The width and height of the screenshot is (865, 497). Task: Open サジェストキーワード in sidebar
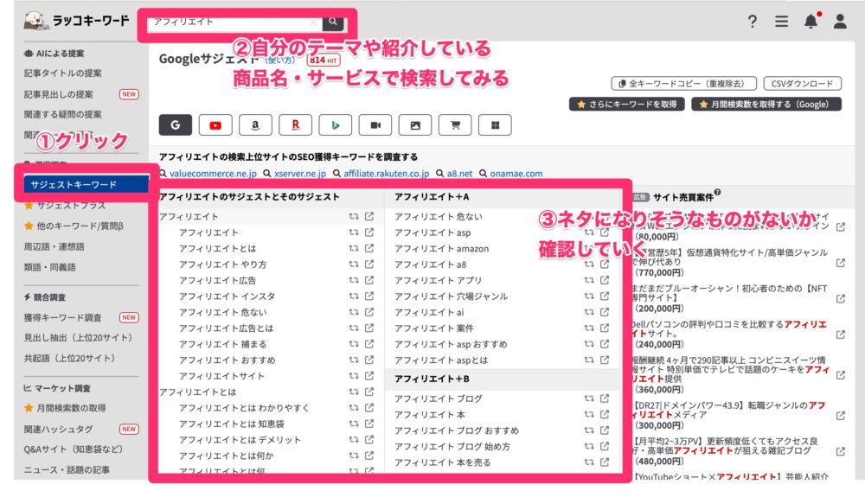(74, 185)
